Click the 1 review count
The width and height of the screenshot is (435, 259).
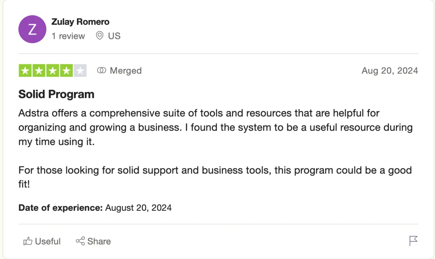pos(68,36)
